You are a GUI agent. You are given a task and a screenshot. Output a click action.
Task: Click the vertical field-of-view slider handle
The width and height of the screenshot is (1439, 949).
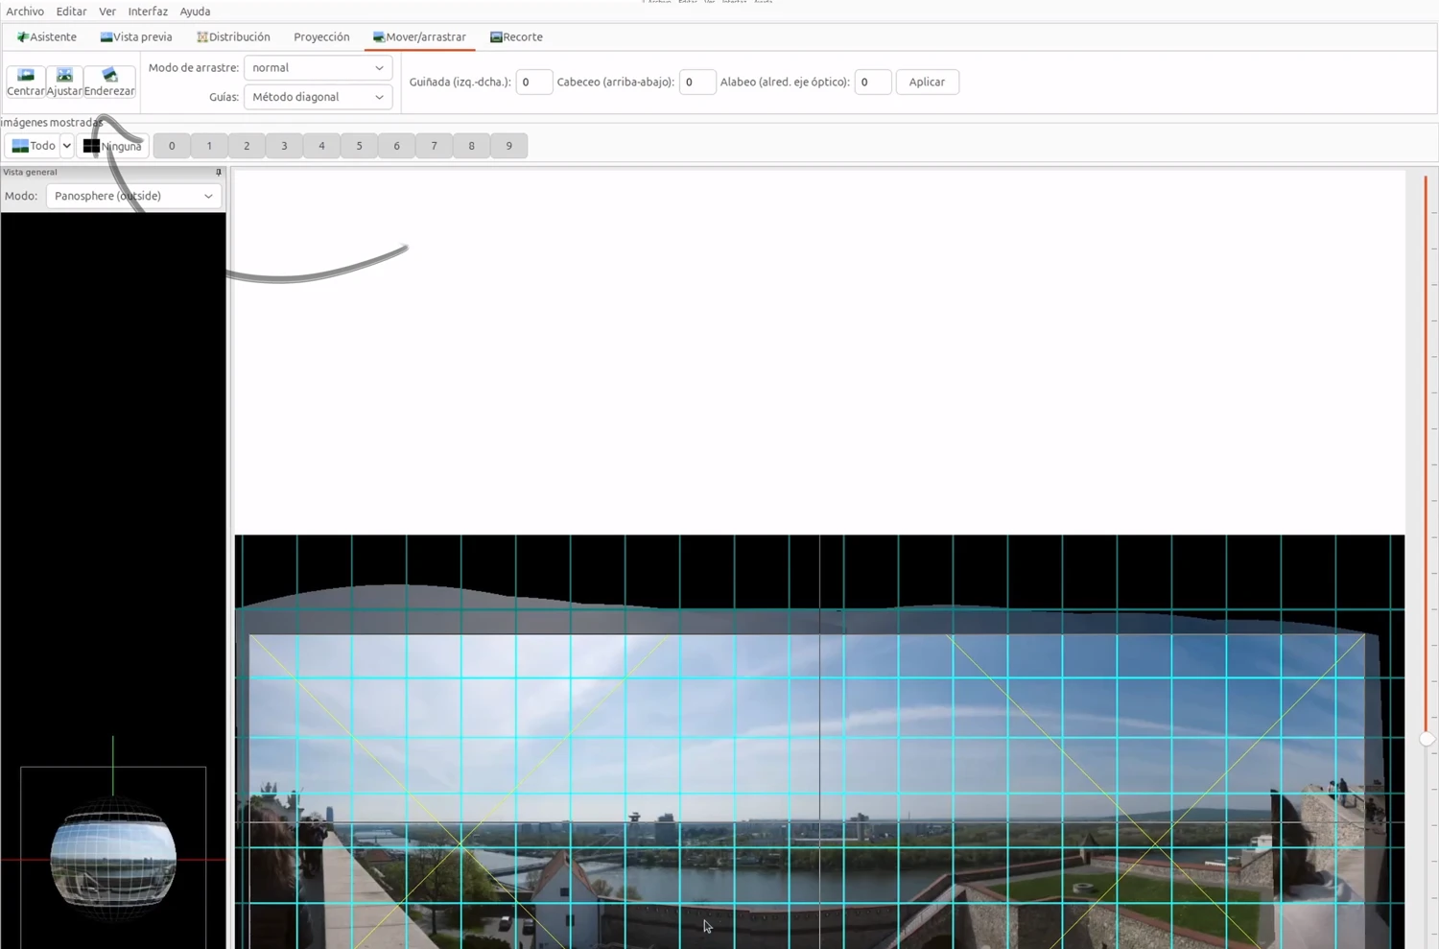(x=1427, y=739)
